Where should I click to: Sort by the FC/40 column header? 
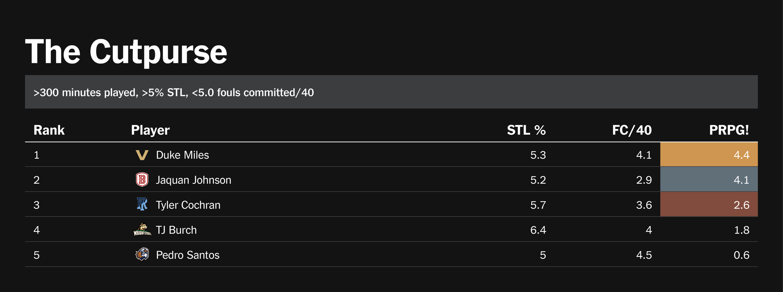631,130
